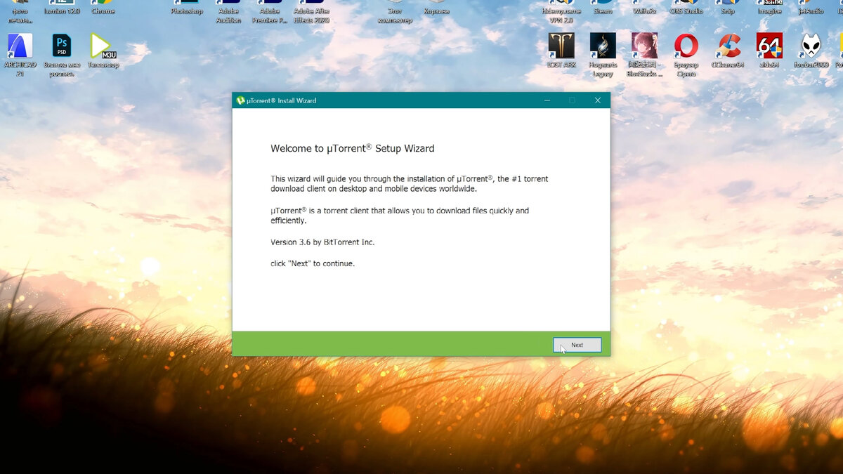Select the OBS Studio desktop shortcut

click(x=686, y=8)
